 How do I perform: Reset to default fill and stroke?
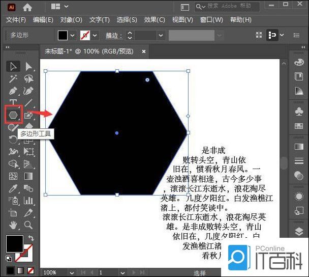pyautogui.click(x=9, y=259)
